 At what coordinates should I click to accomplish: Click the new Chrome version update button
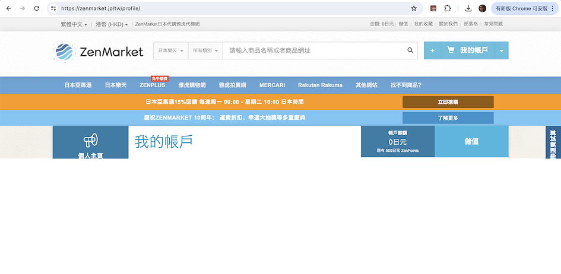point(525,8)
